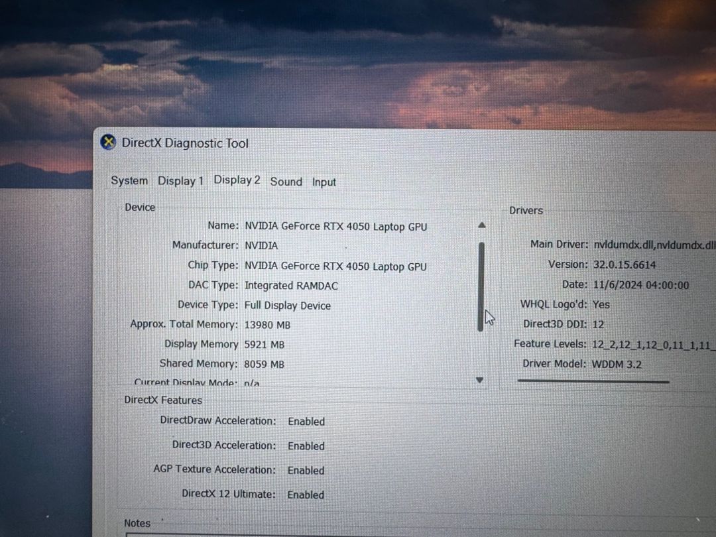Click the AGP Texture Acceleration Enabled value

click(306, 470)
